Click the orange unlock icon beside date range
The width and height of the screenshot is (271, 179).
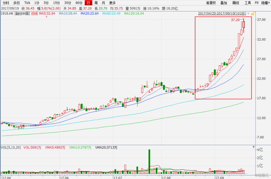coord(253,14)
